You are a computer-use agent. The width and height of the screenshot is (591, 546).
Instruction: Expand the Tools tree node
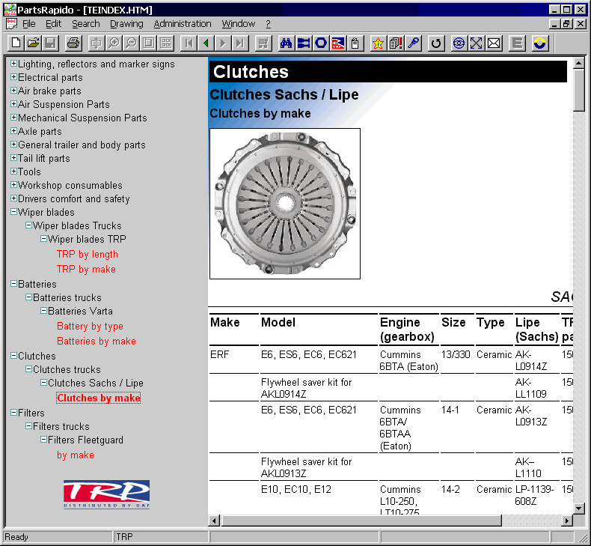[13, 172]
